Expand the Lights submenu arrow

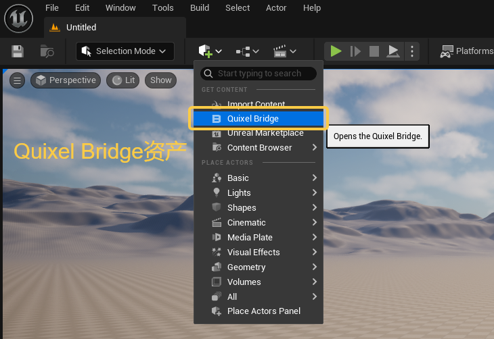click(315, 192)
